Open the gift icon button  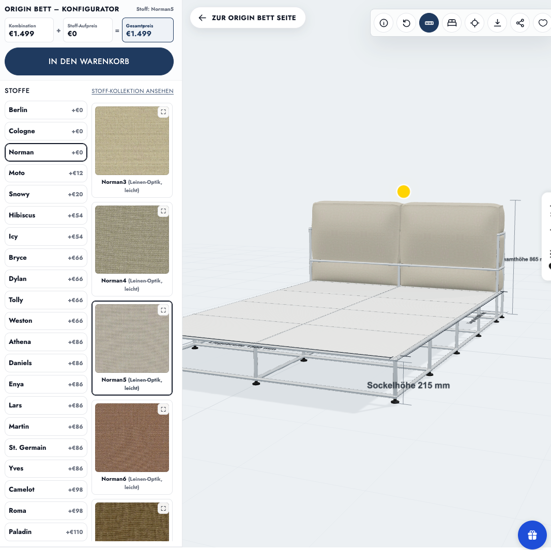pyautogui.click(x=532, y=535)
